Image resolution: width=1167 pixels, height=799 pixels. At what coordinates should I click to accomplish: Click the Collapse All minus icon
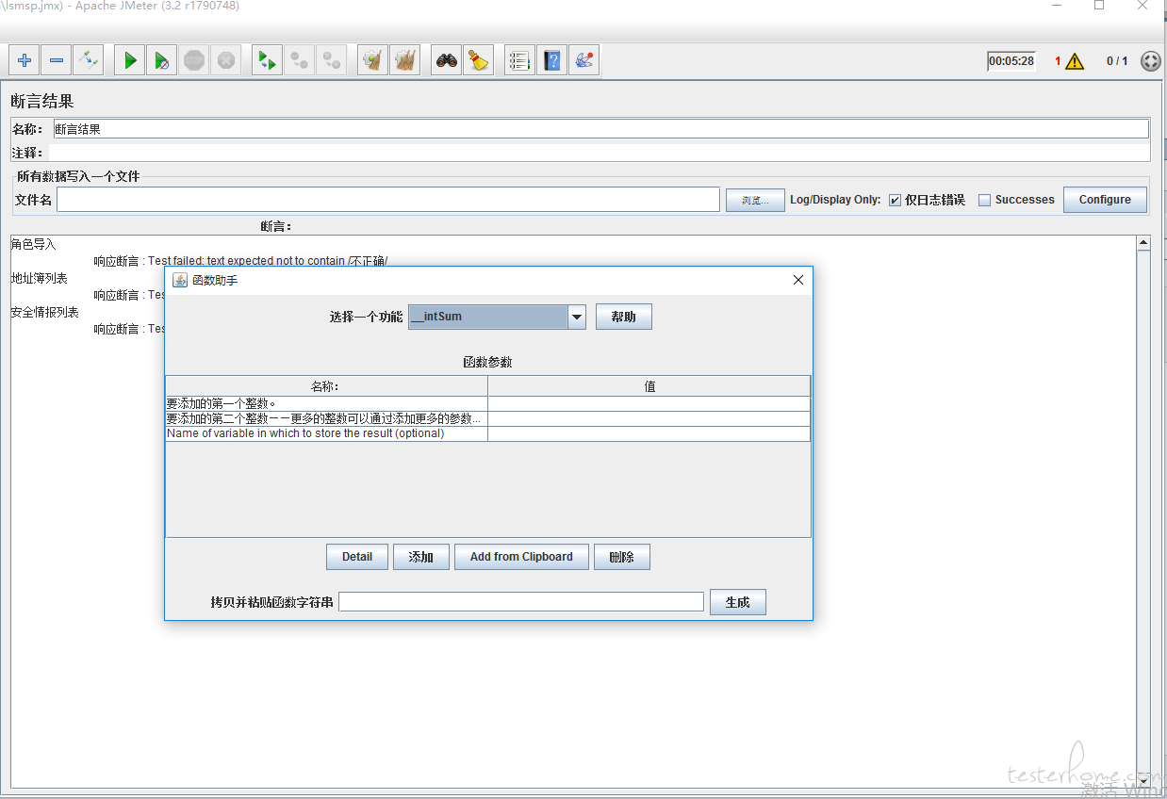(57, 61)
